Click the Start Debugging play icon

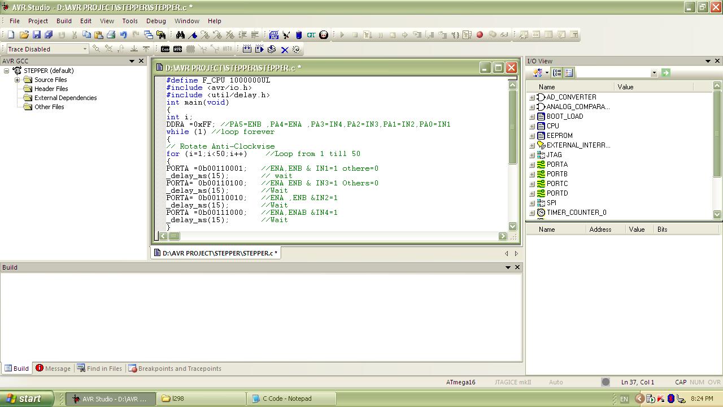[x=342, y=34]
